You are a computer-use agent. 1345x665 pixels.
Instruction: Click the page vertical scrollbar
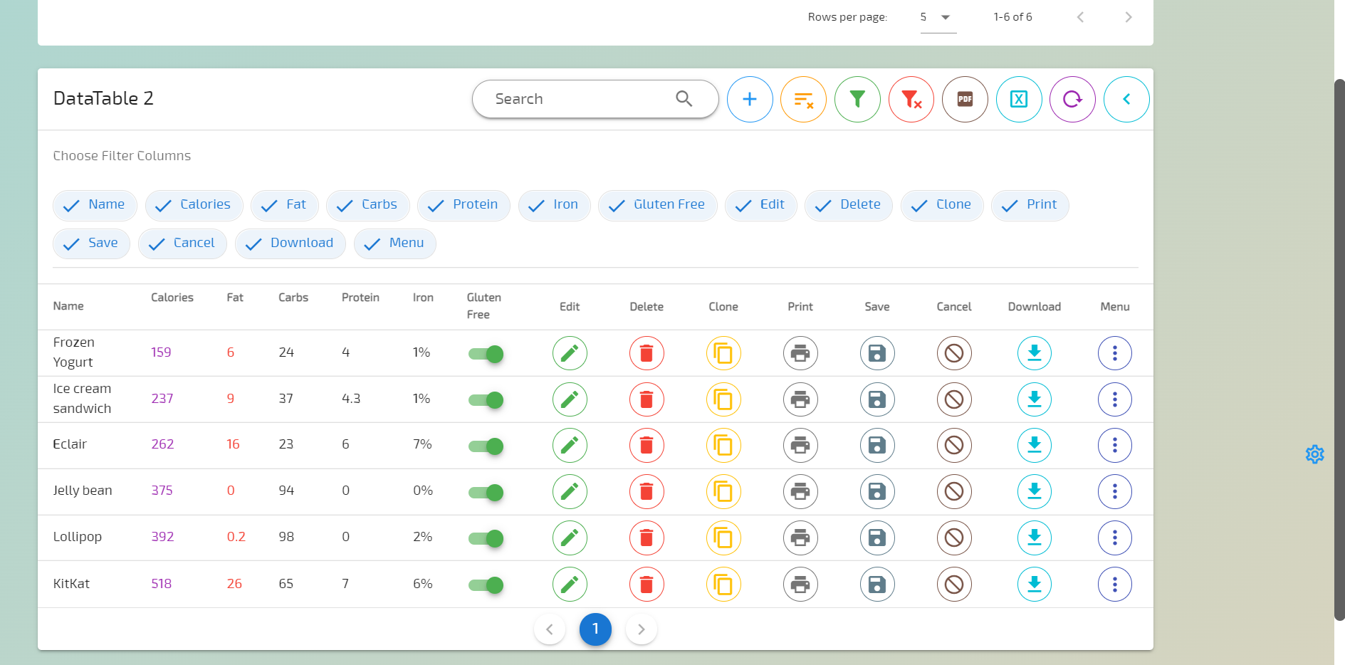click(x=1339, y=349)
